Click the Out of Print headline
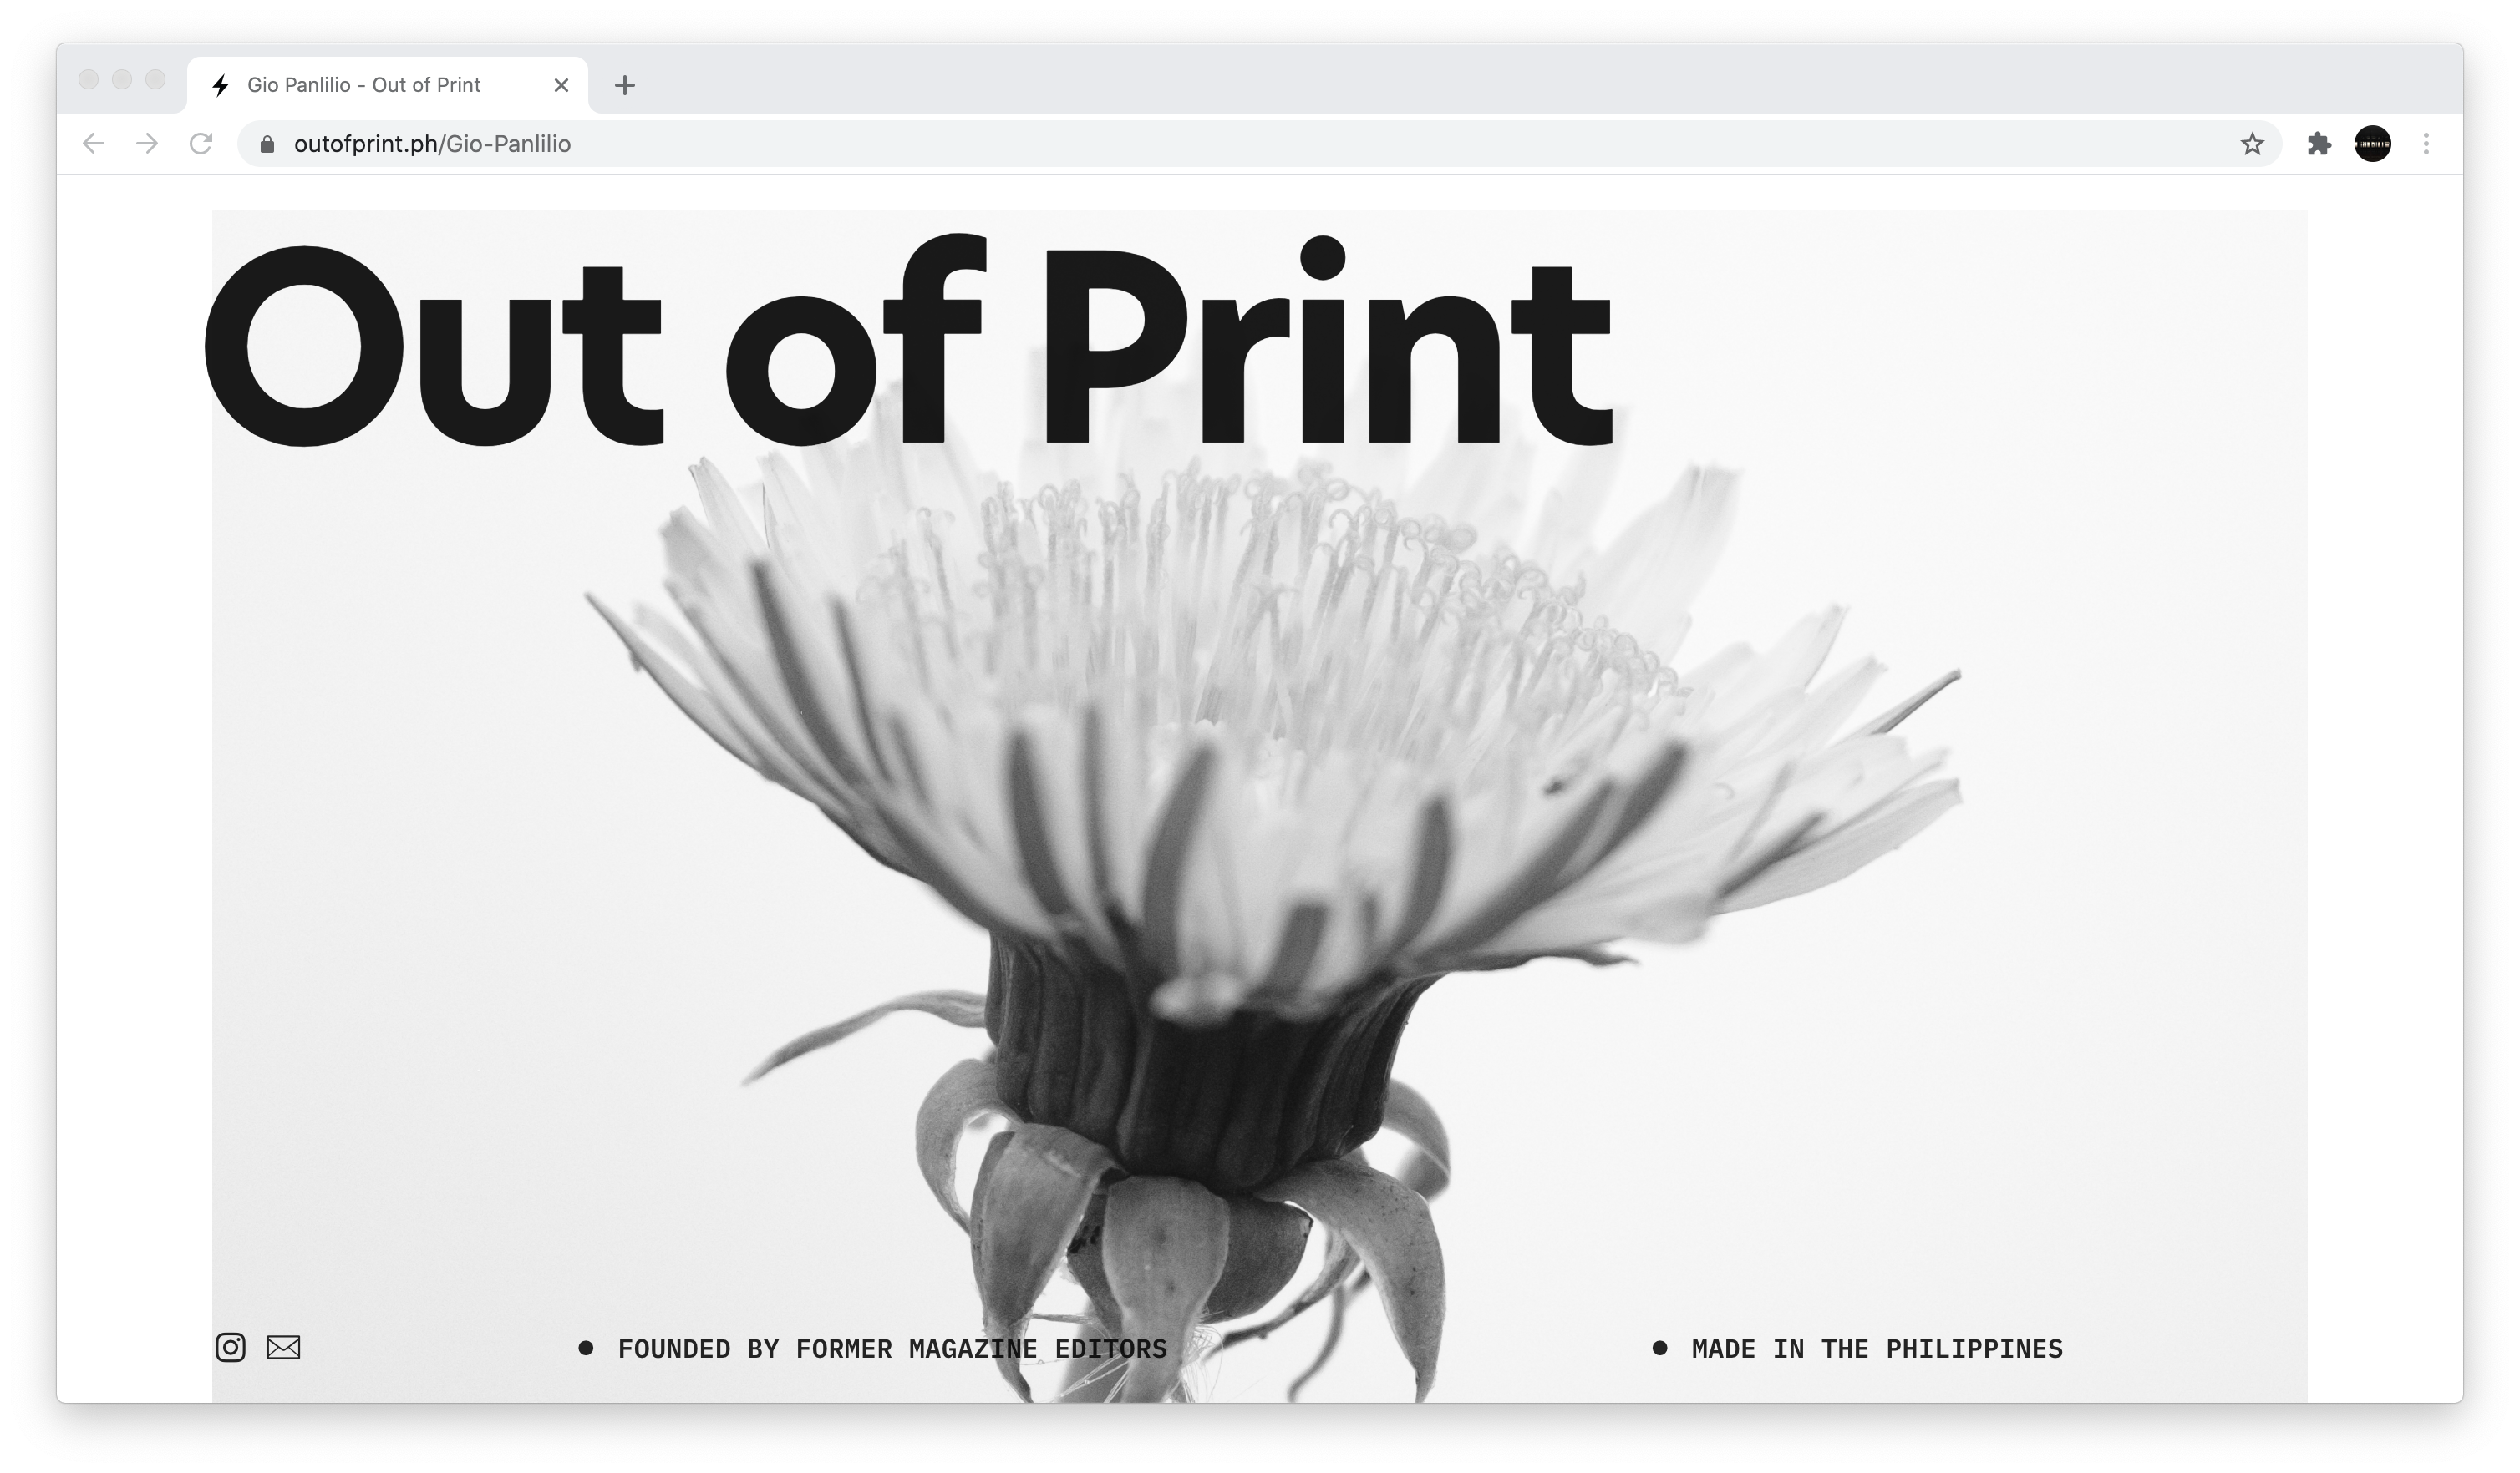This screenshot has width=2520, height=1473. click(906, 345)
